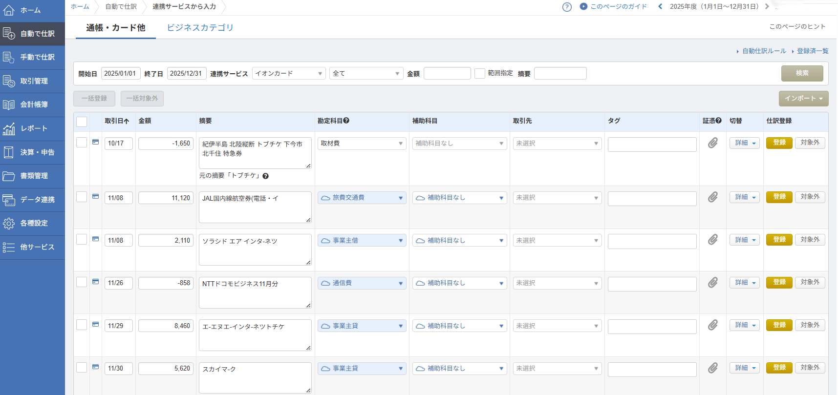Click the credit card icon in 11/08 JAL row
The height and width of the screenshot is (395, 838).
click(x=96, y=197)
